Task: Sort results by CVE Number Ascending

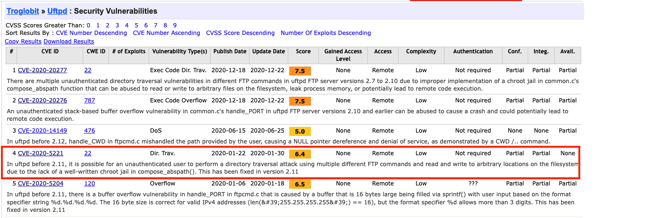Action: click(x=166, y=33)
